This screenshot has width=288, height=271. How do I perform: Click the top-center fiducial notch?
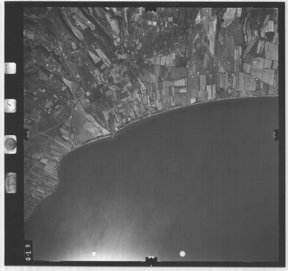tap(151, 9)
